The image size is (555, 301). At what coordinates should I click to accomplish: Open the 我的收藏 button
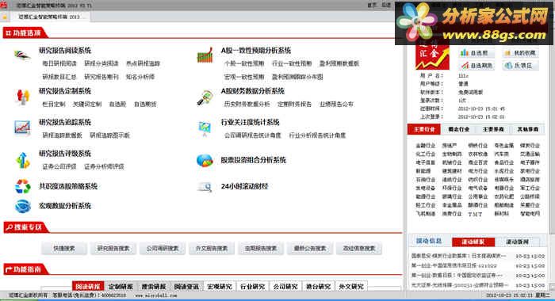521,53
